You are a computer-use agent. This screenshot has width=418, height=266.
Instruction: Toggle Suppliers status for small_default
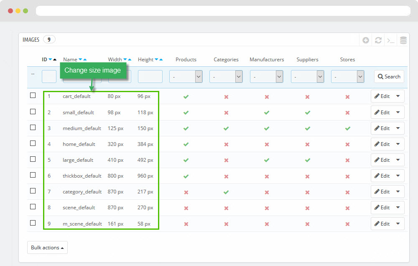pyautogui.click(x=308, y=113)
